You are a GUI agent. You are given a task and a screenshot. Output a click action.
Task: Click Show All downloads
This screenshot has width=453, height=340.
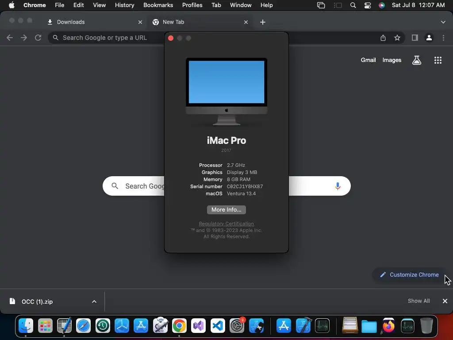pyautogui.click(x=418, y=301)
